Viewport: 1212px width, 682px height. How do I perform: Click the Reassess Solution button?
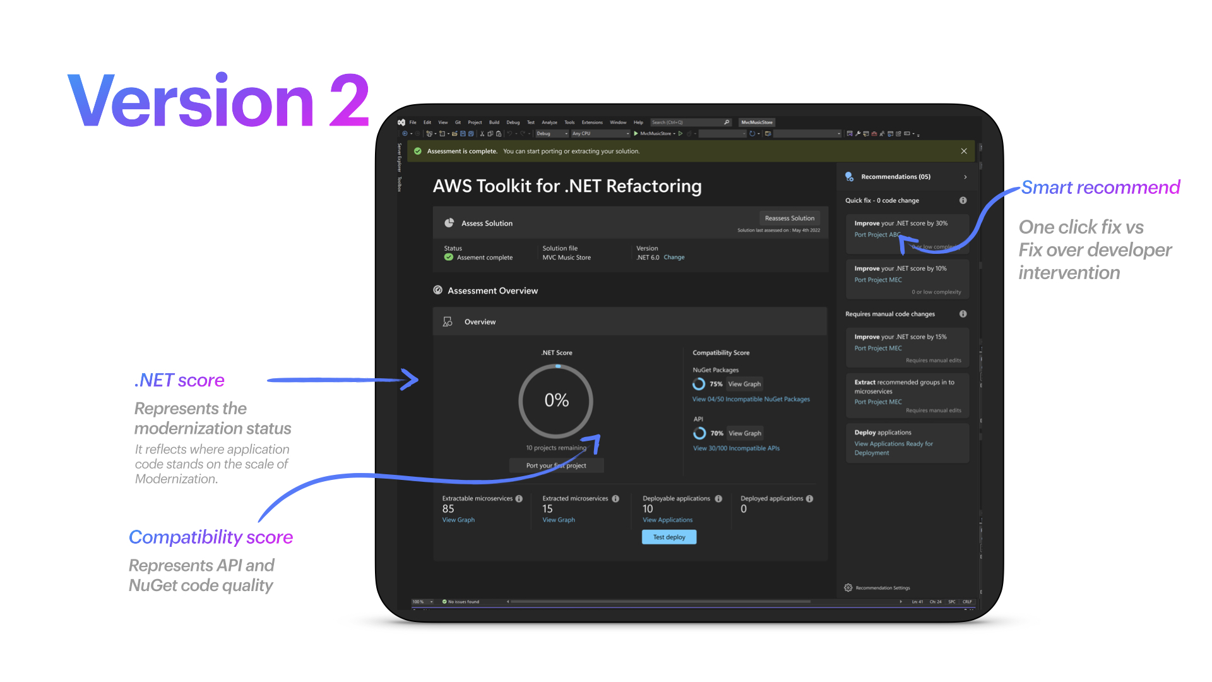(x=789, y=218)
